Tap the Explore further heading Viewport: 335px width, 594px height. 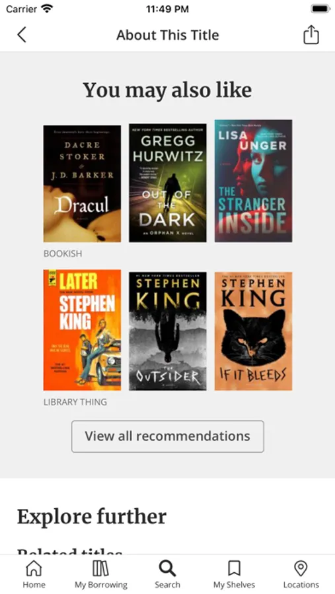[92, 516]
